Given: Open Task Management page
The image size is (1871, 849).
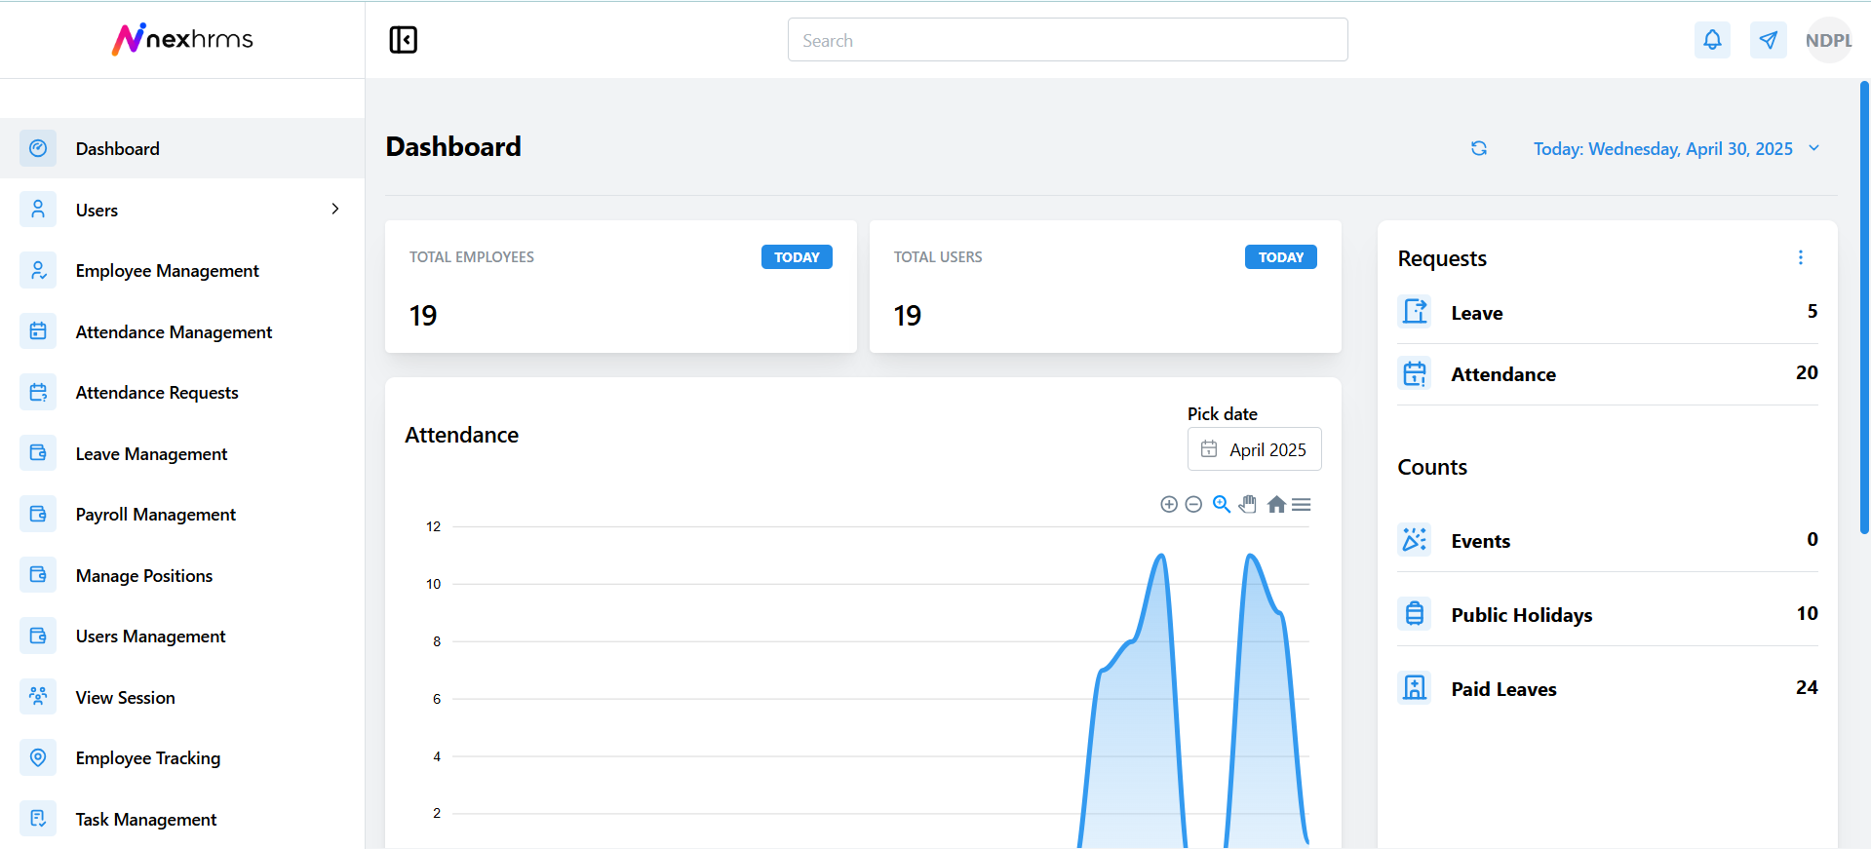Looking at the screenshot, I should pyautogui.click(x=182, y=819).
